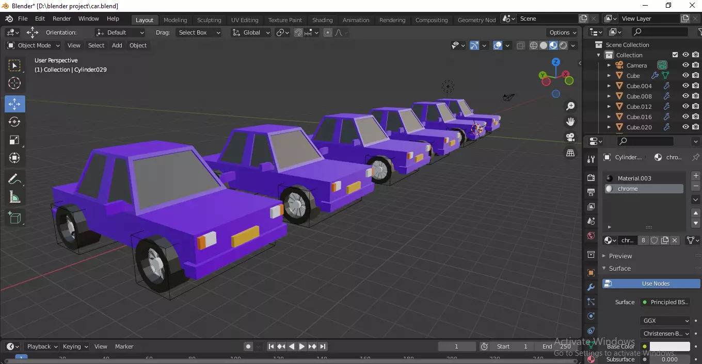Collapse the Surface panel
This screenshot has height=364, width=702.
pos(619,268)
